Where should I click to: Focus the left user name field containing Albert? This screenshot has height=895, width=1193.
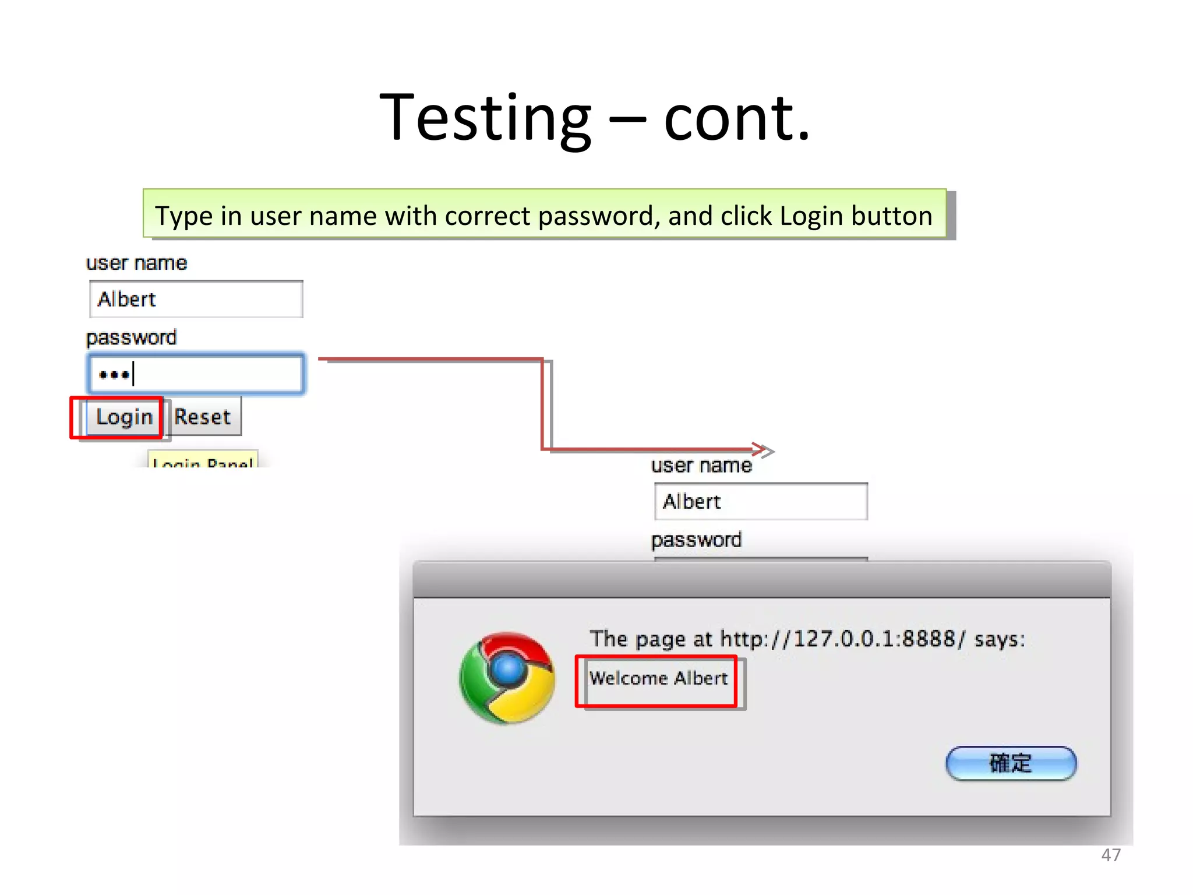(x=196, y=299)
